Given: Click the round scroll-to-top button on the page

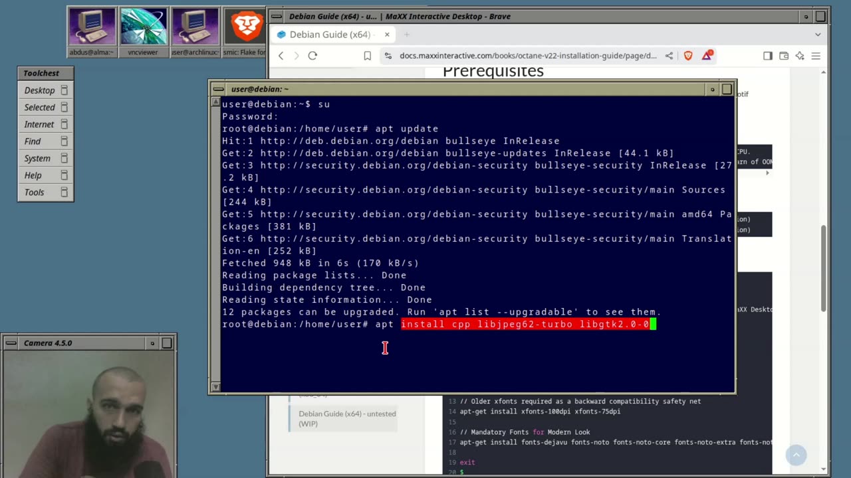Looking at the screenshot, I should tap(796, 455).
